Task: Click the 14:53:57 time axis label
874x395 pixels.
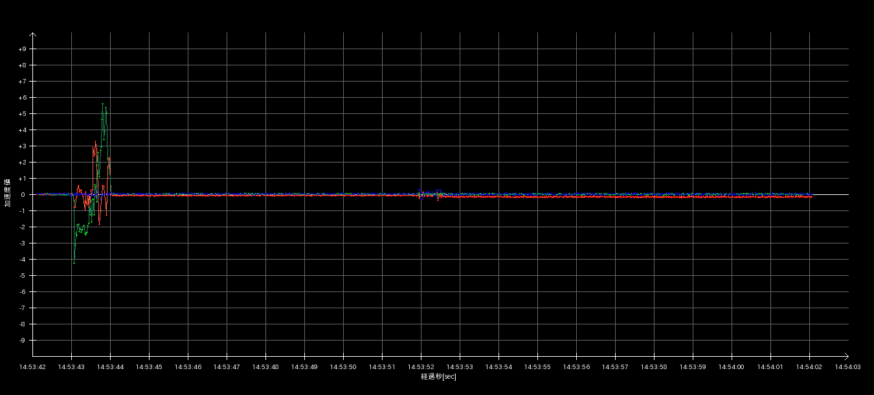Action: pos(615,367)
